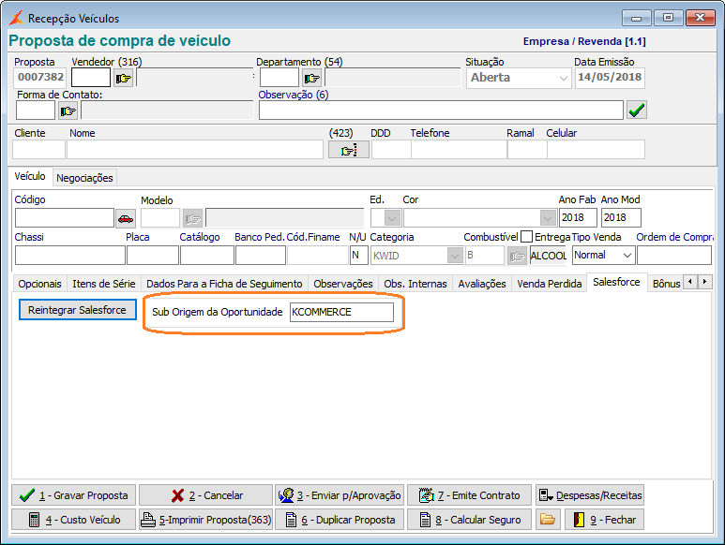Open the yellow folder icon button

[x=548, y=520]
